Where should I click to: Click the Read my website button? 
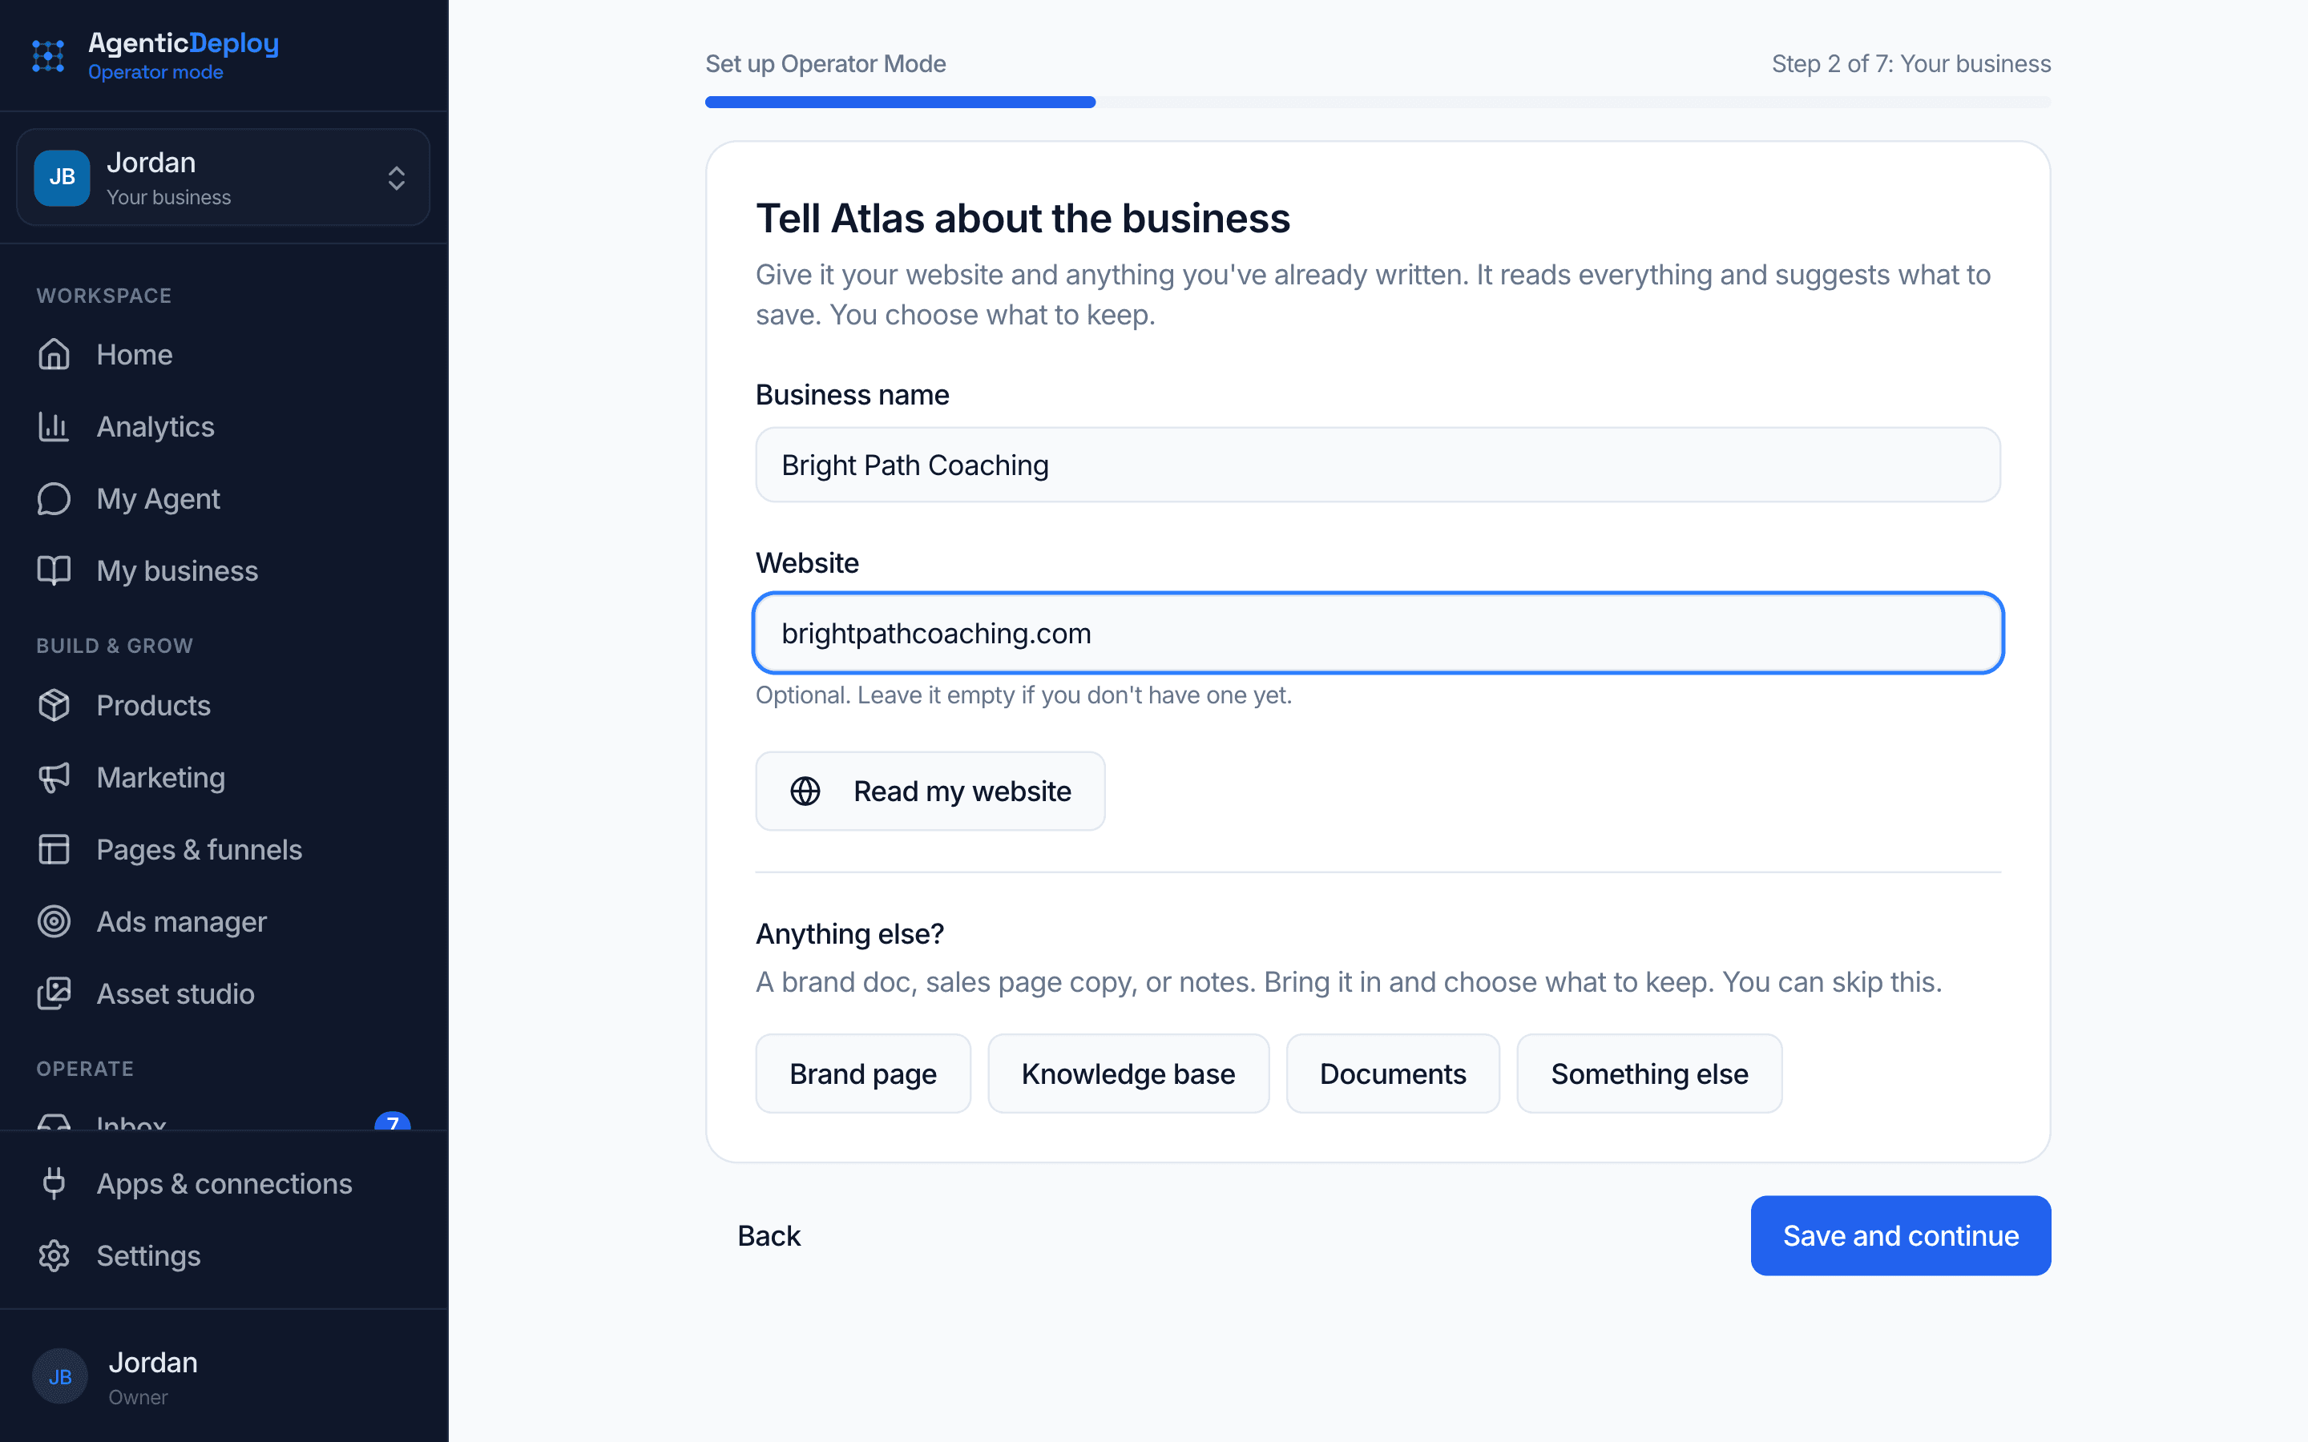click(x=930, y=791)
